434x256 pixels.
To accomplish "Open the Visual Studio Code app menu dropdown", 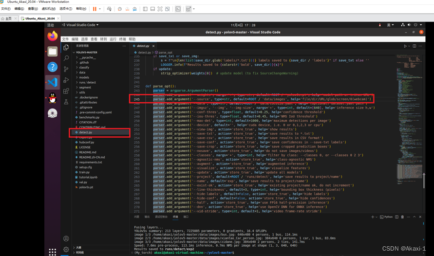I will pos(80,25).
